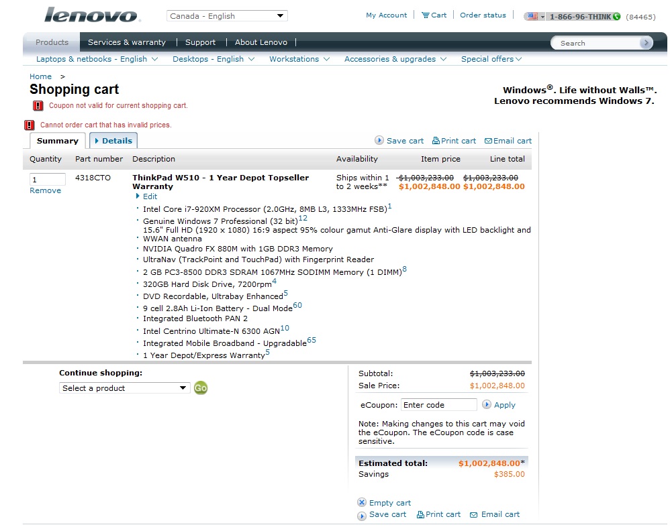Click top Print cart link

point(454,140)
